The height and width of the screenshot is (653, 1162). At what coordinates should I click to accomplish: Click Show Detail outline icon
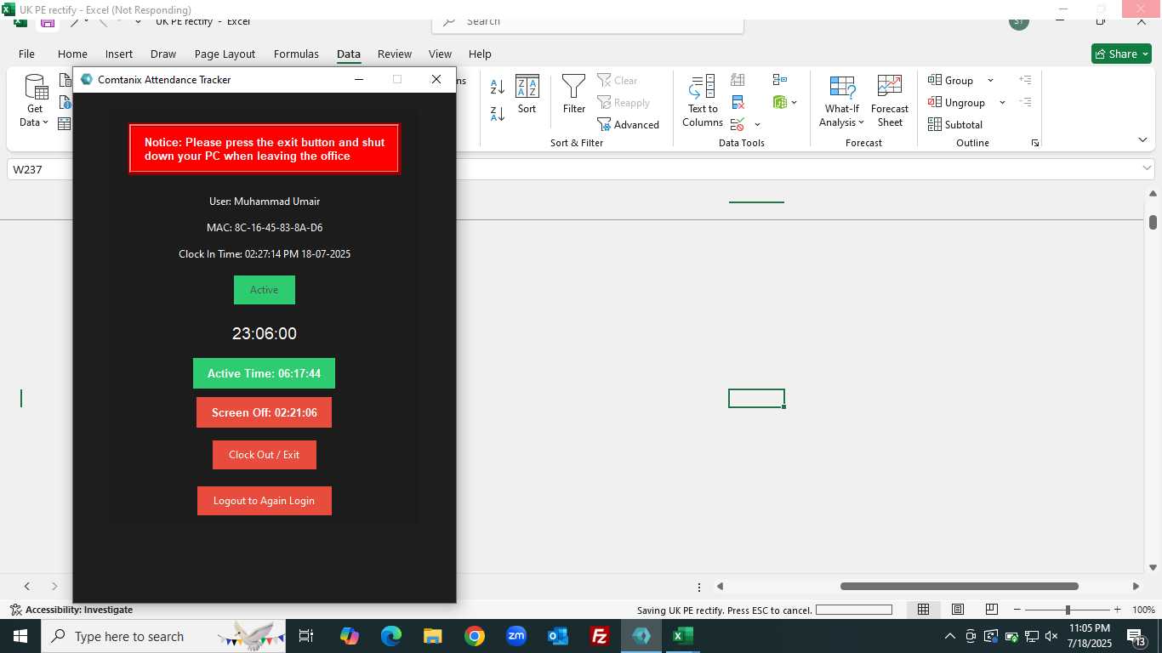tap(1025, 80)
